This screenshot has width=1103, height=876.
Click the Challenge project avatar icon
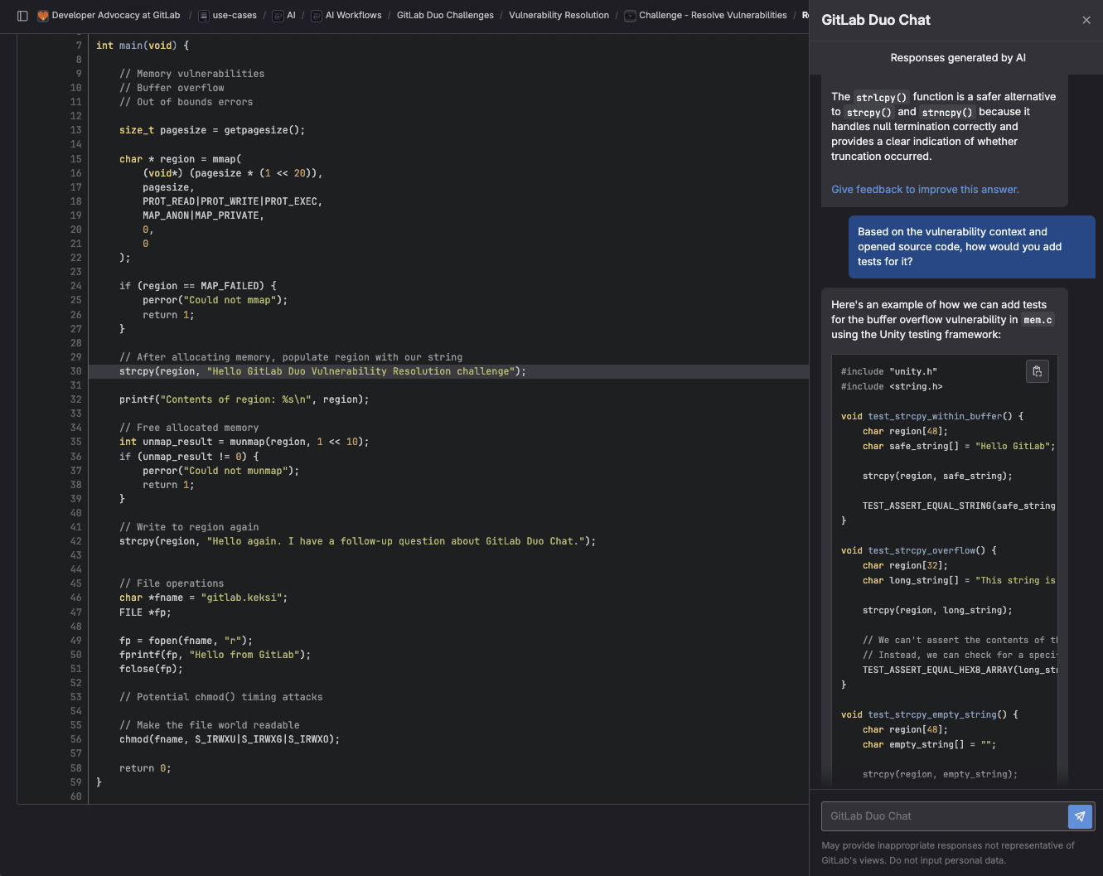pyautogui.click(x=631, y=16)
